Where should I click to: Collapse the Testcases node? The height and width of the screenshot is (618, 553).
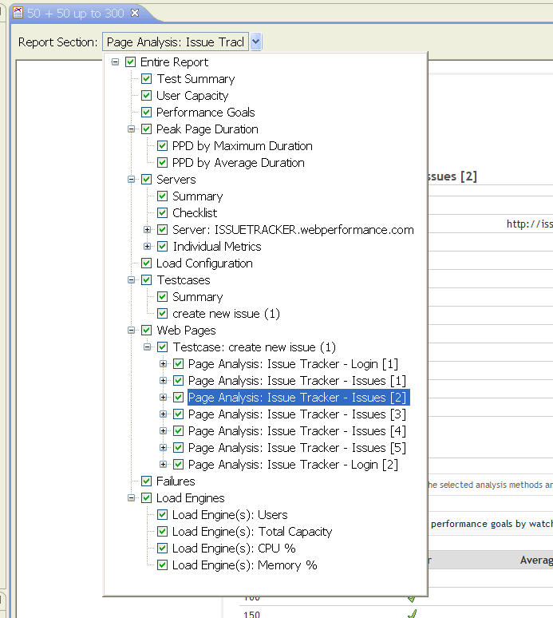tap(131, 279)
